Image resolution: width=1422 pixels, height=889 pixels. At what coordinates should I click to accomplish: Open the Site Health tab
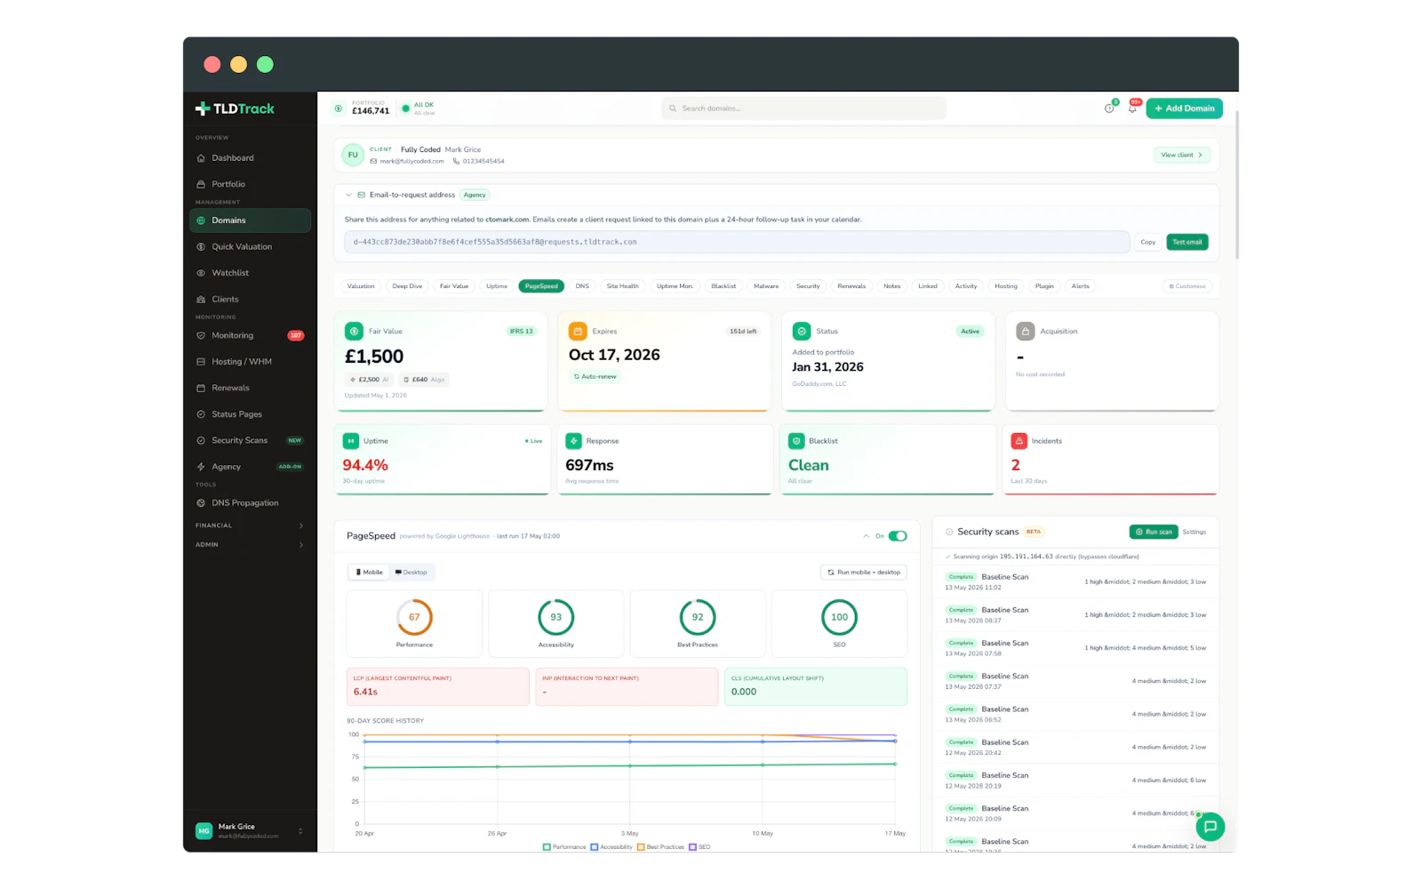[622, 286]
